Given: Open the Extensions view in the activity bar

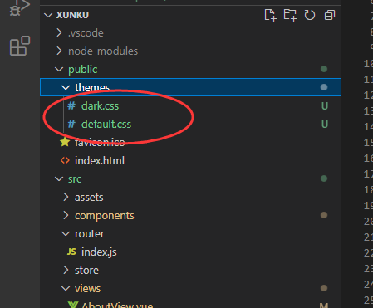Looking at the screenshot, I should pos(20,46).
